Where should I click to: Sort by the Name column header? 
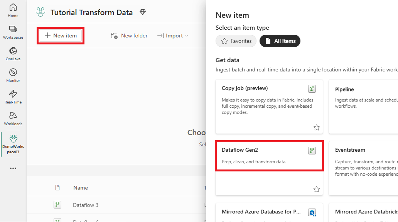[81, 188]
